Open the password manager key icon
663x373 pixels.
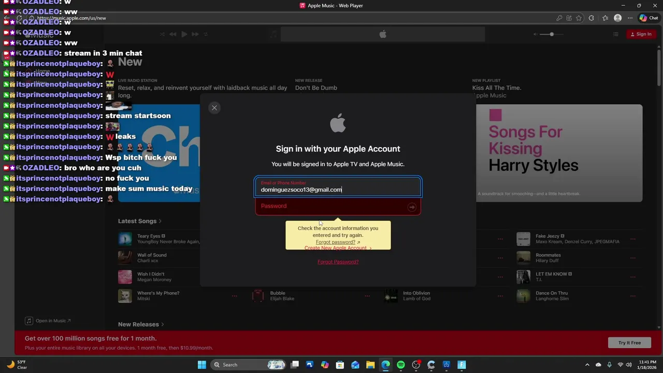559,18
